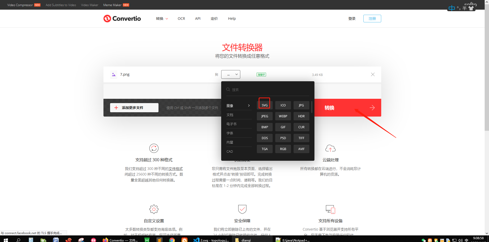The height and width of the screenshot is (242, 489).
Task: Click the circular refresh icon above 支持超过300种格式
Action: pos(154,148)
